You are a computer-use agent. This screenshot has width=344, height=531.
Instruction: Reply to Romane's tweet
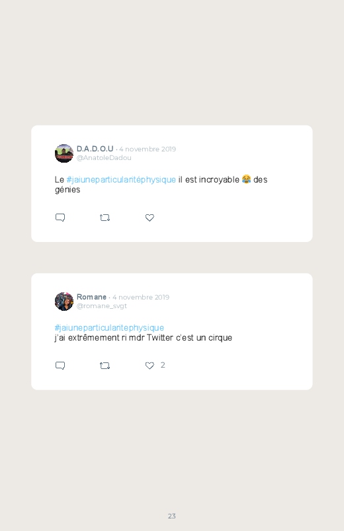point(60,366)
